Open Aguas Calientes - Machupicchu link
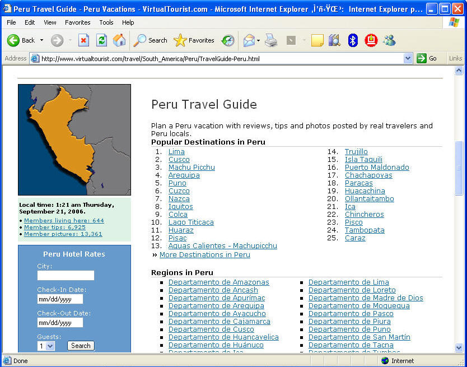The width and height of the screenshot is (467, 367). [222, 245]
